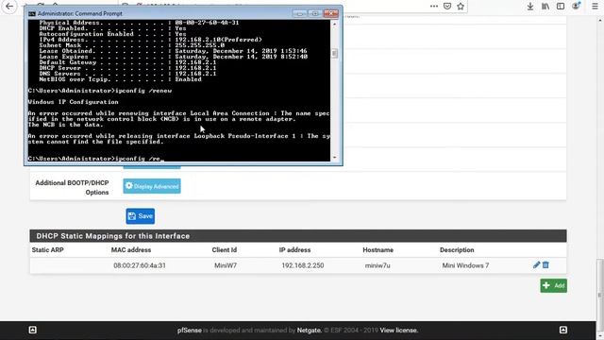The image size is (604, 340).
Task: Click the Client Id column header
Action: [x=225, y=249]
